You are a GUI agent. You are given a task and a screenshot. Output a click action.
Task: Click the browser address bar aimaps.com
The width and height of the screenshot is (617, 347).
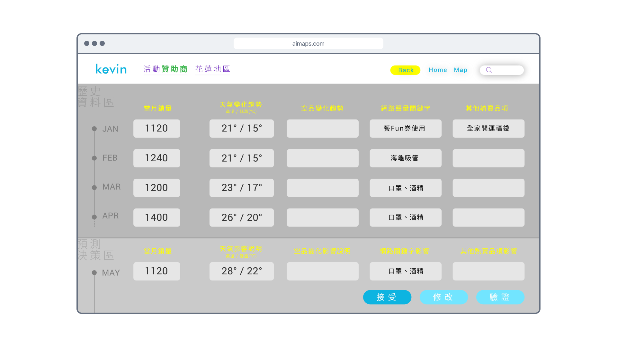[308, 44]
